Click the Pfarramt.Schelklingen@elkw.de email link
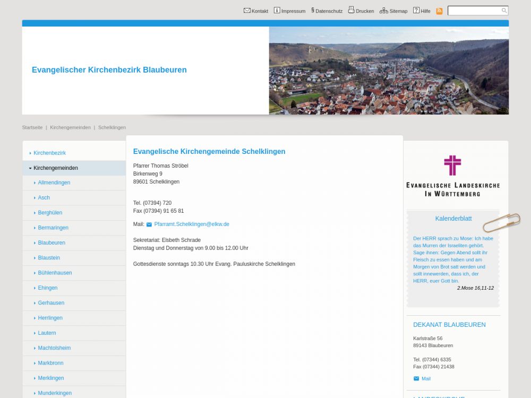The height and width of the screenshot is (398, 531). (191, 224)
